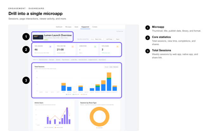
Task: Select the Total only chart mode
Action: (x=115, y=67)
